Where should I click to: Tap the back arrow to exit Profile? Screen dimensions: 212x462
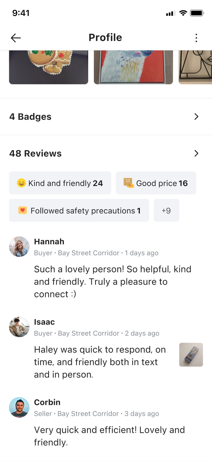pos(15,38)
